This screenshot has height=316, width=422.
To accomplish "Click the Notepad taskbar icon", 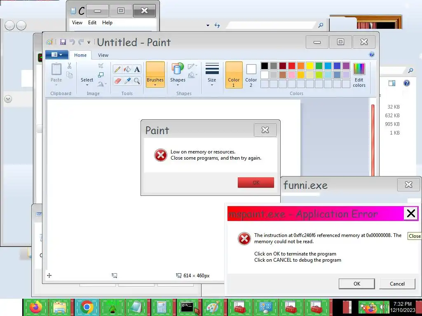I will [x=137, y=307].
